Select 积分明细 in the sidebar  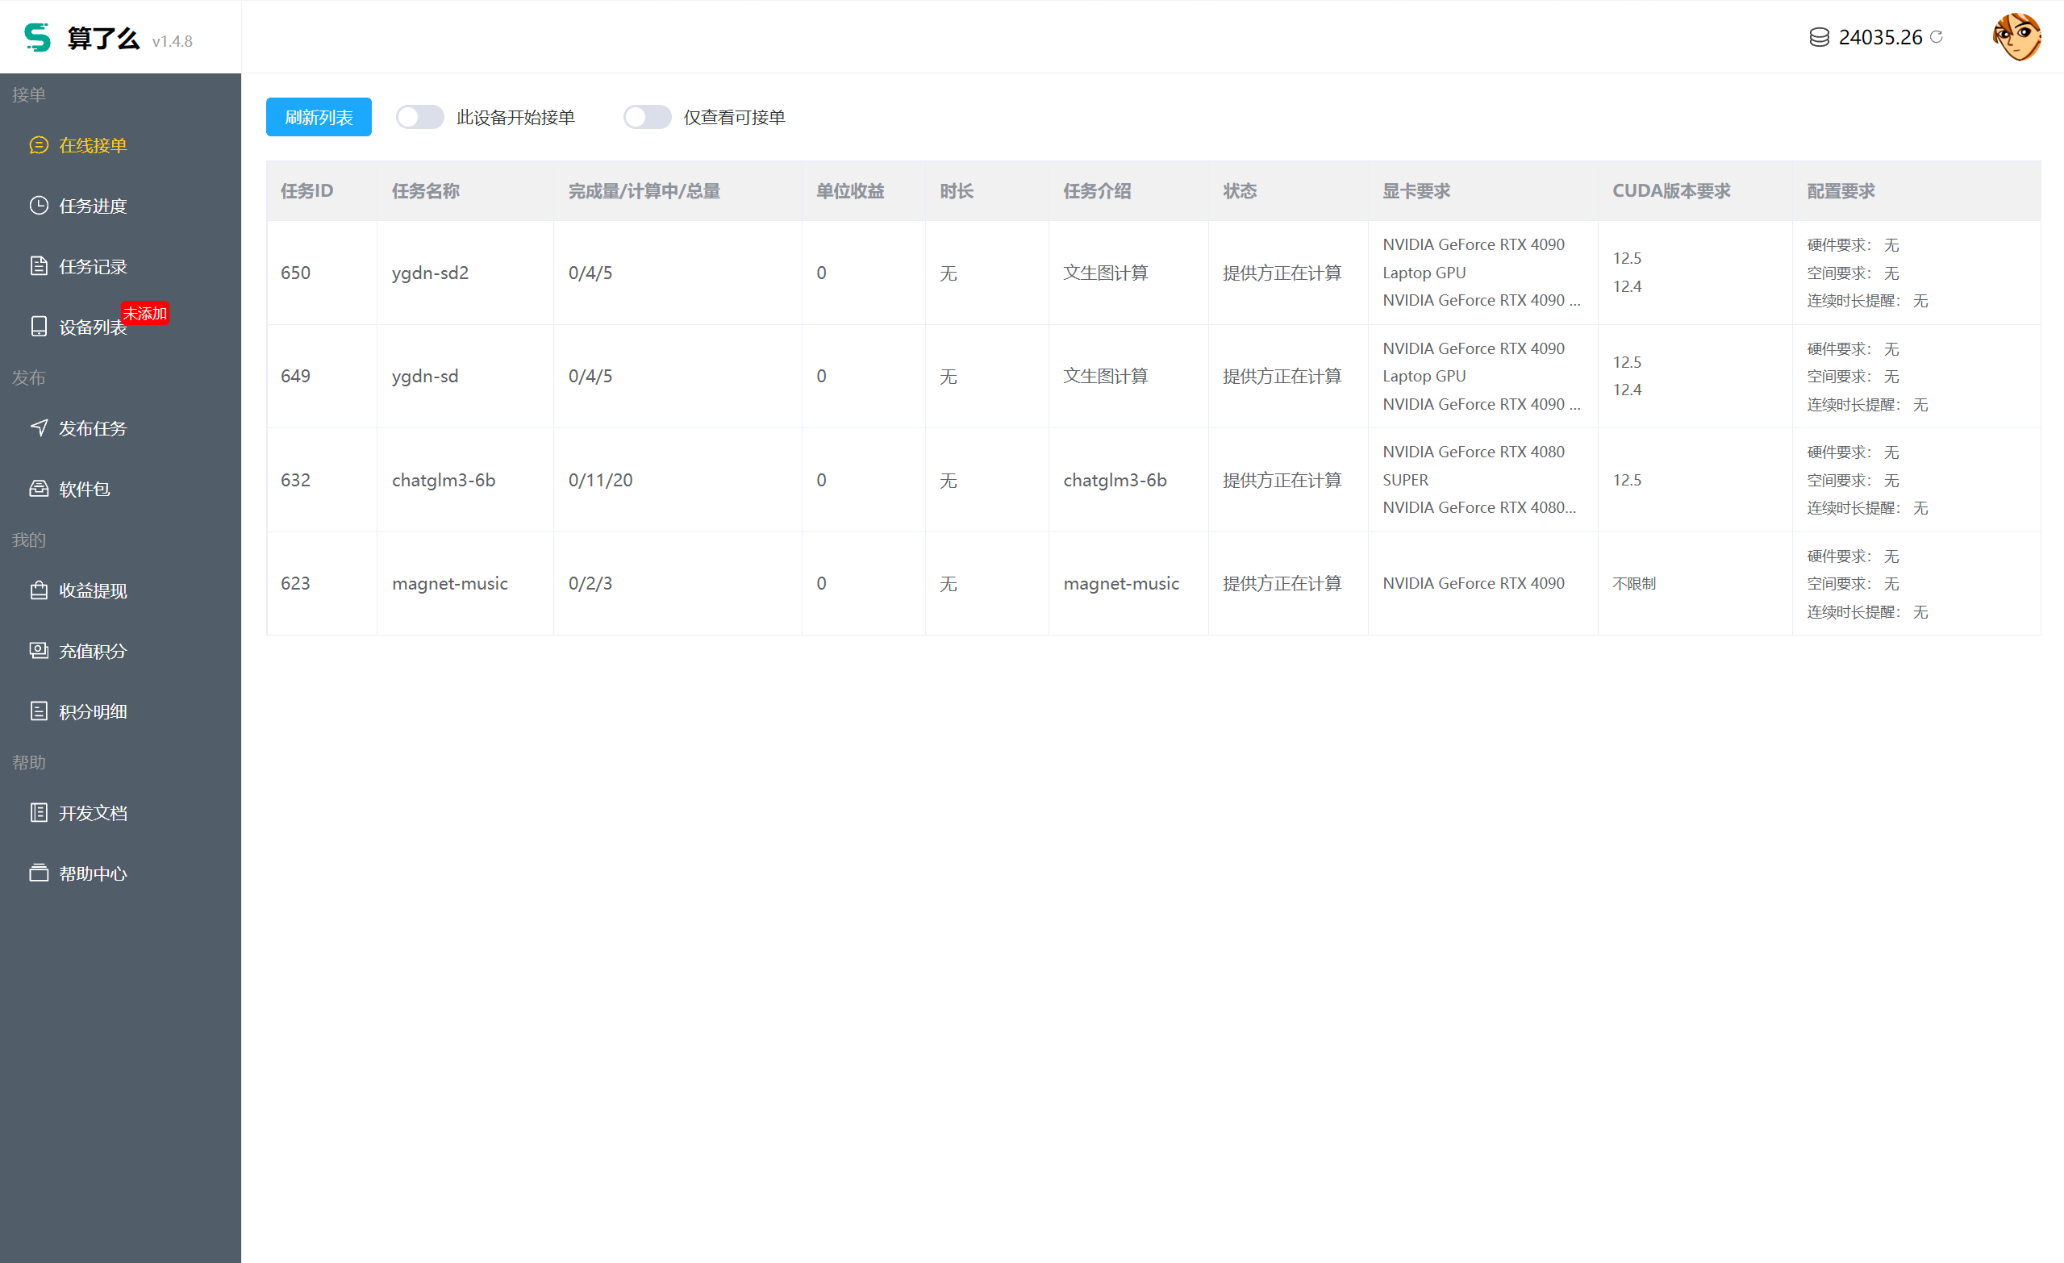point(92,712)
